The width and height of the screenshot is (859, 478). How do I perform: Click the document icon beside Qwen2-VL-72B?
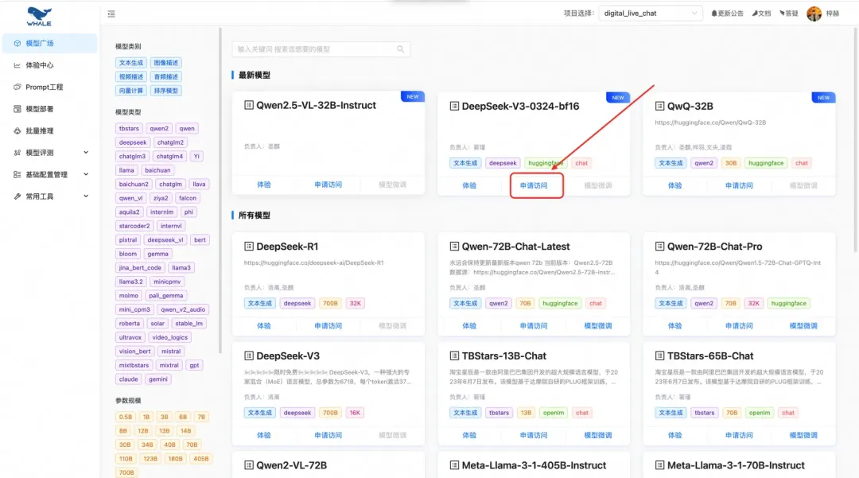[249, 465]
